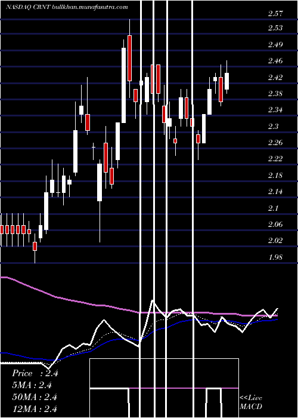Click the NASDAQ CRNT bullkhan.munafasutra.com title text
Image resolution: width=298 pixels, height=418 pixels.
tap(67, 7)
